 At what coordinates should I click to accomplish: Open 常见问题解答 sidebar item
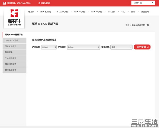(x=11, y=64)
